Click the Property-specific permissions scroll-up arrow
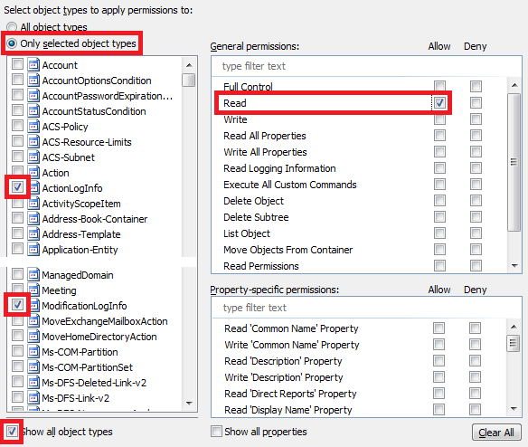Viewport: 528px width, 447px height. (x=514, y=327)
